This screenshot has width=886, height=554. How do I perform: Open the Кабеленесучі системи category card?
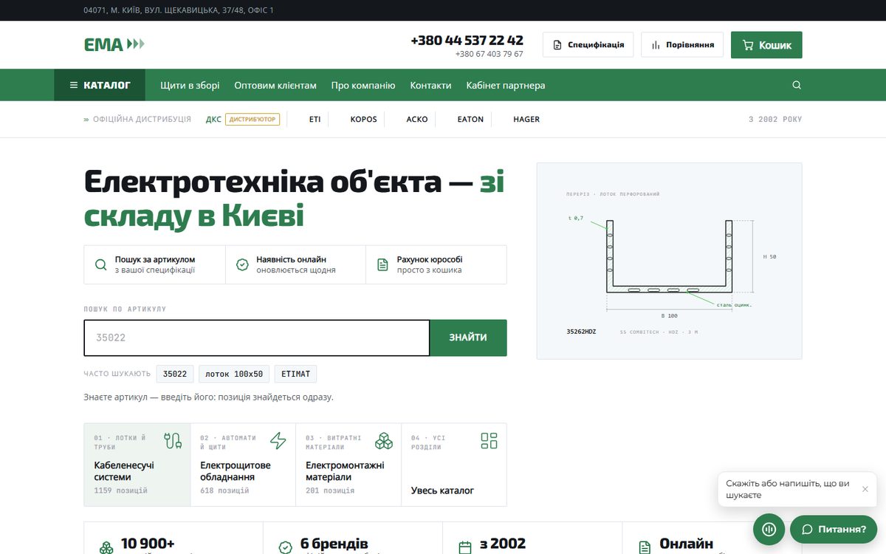(137, 465)
